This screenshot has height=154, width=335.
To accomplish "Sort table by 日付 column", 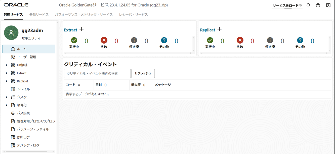I will click(106, 85).
